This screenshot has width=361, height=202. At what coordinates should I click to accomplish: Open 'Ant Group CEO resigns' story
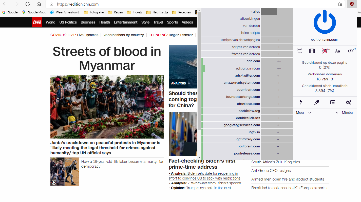pos(271,171)
